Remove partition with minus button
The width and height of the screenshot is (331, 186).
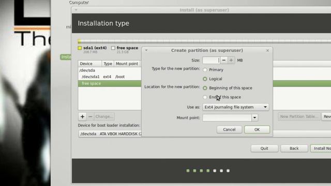90,116
